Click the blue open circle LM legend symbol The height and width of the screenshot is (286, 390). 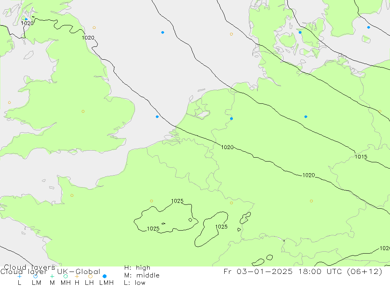[35, 276]
